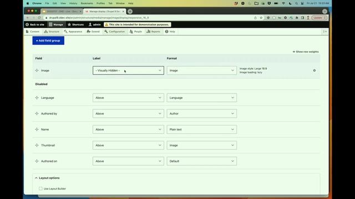Click drag handle of Authored by row

[x=37, y=113]
